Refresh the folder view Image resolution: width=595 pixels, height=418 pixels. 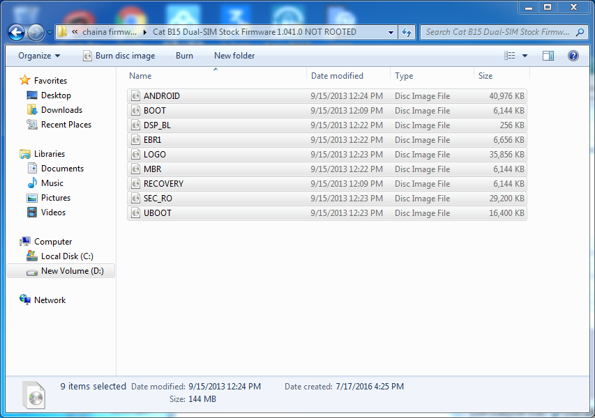(x=407, y=32)
